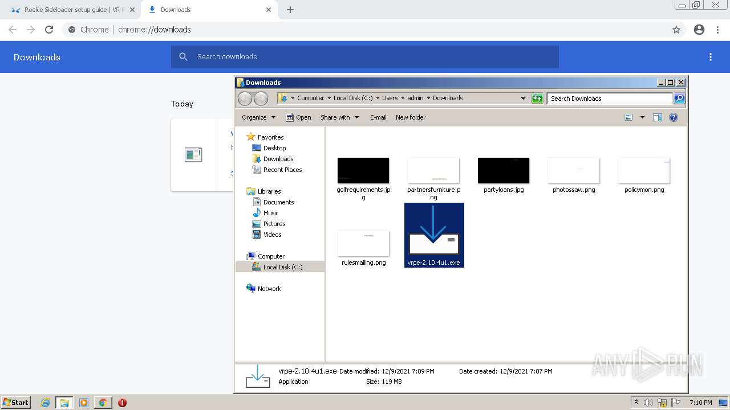Open Chrome main menu
The width and height of the screenshot is (730, 410).
point(718,30)
